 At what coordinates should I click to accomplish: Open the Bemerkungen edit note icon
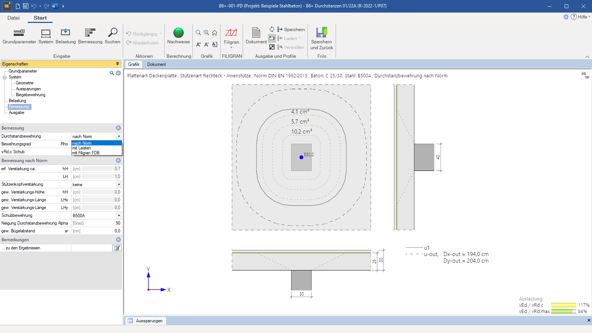pos(117,248)
